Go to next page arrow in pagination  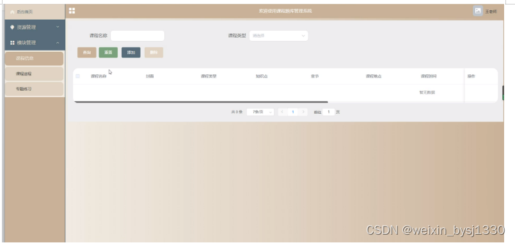[303, 112]
